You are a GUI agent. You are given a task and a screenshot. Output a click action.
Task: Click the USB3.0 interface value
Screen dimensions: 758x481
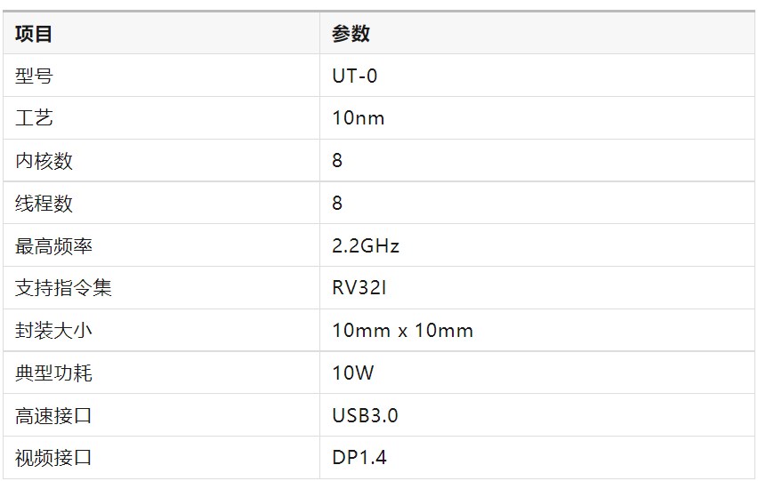pyautogui.click(x=365, y=416)
